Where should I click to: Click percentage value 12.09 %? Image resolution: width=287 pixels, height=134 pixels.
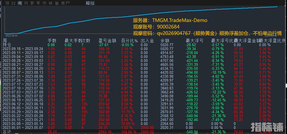click(x=128, y=124)
